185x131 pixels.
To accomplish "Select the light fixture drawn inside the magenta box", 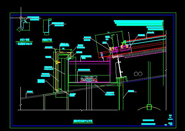I will click(89, 79).
